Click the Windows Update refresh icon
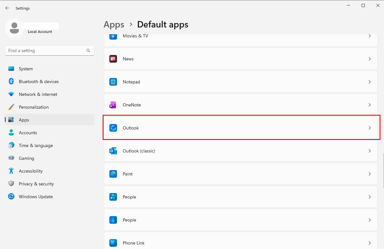The image size is (384, 249). pyautogui.click(x=11, y=197)
